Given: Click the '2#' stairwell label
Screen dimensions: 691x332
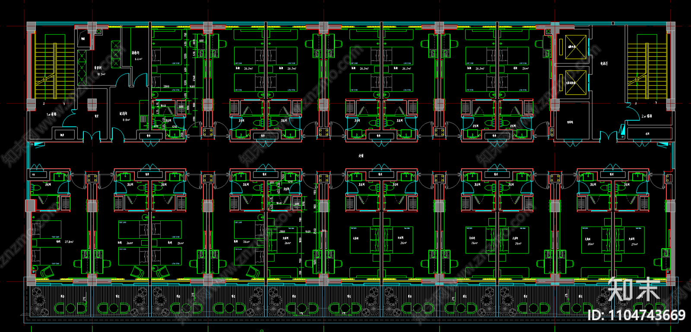Looking at the screenshot, I should (647, 116).
